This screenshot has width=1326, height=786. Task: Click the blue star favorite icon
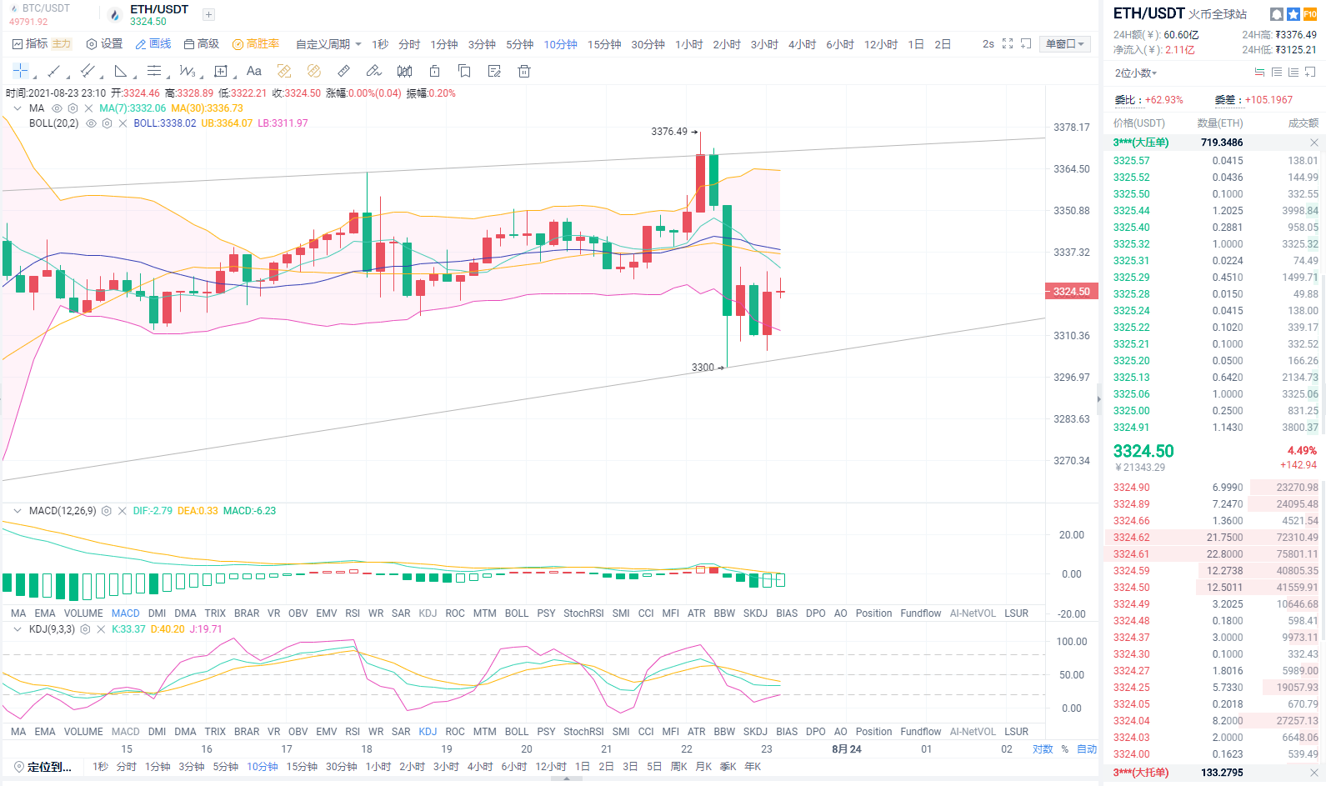click(x=1293, y=14)
